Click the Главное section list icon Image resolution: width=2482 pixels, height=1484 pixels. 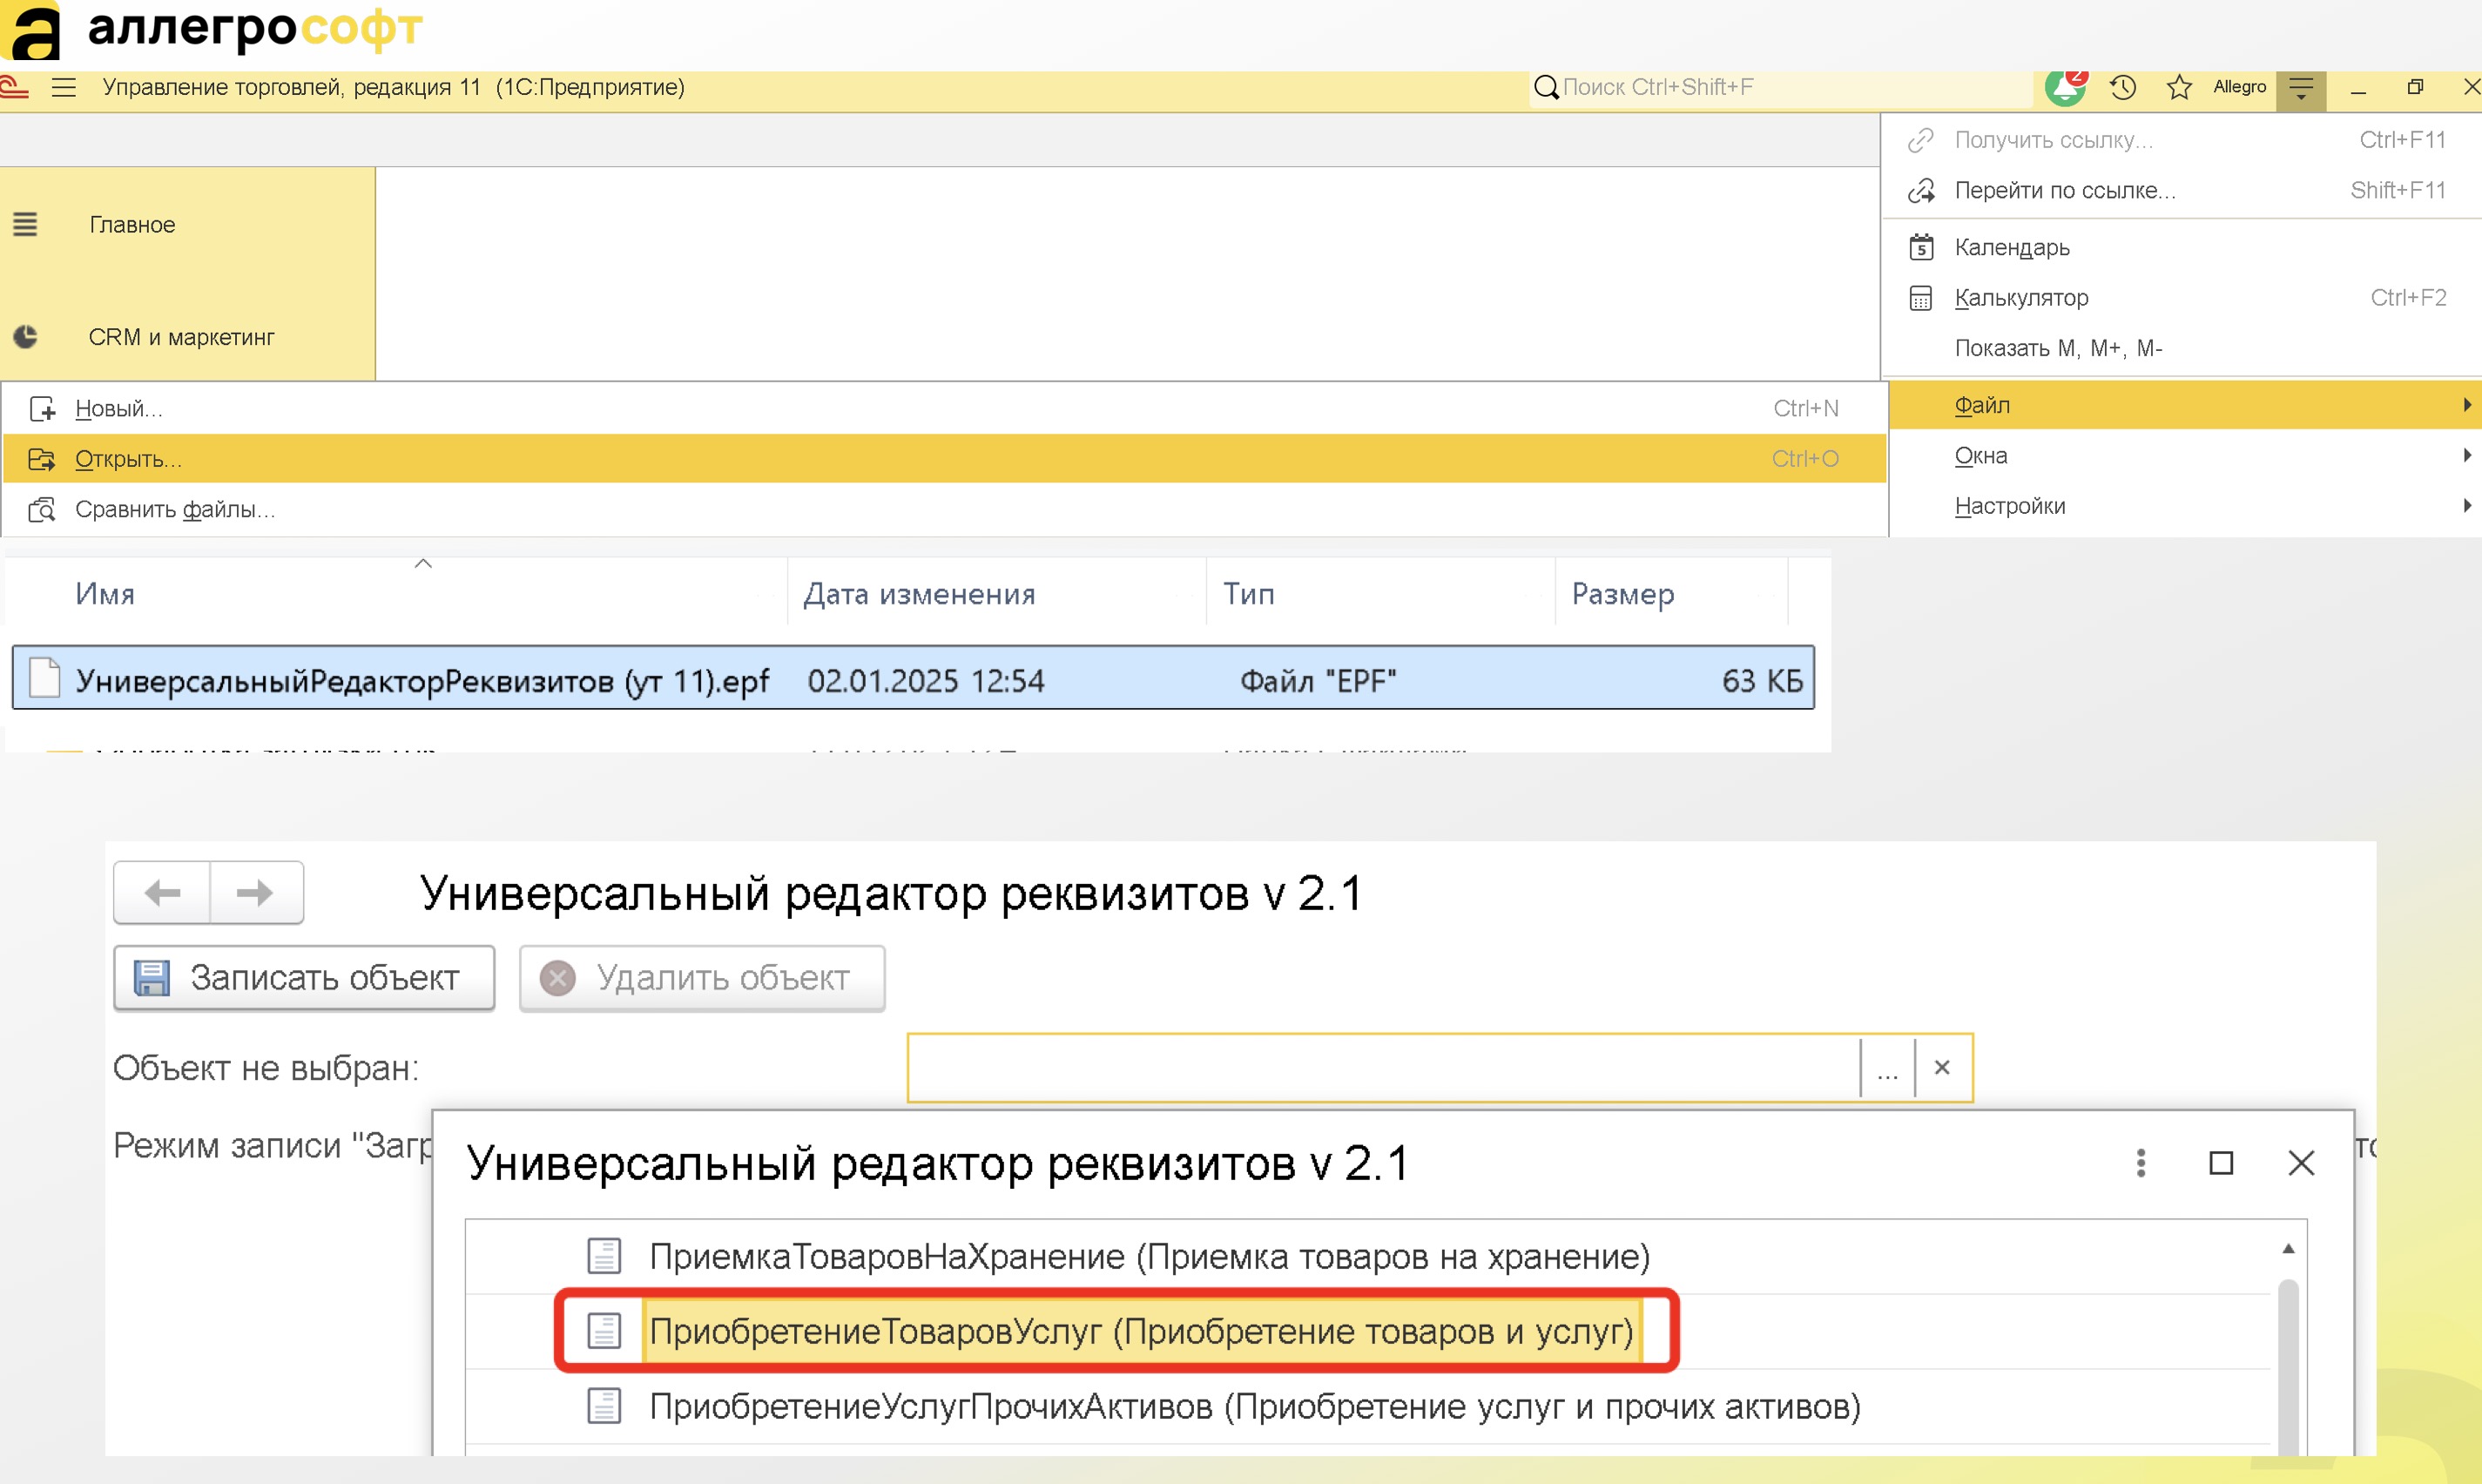tap(25, 224)
